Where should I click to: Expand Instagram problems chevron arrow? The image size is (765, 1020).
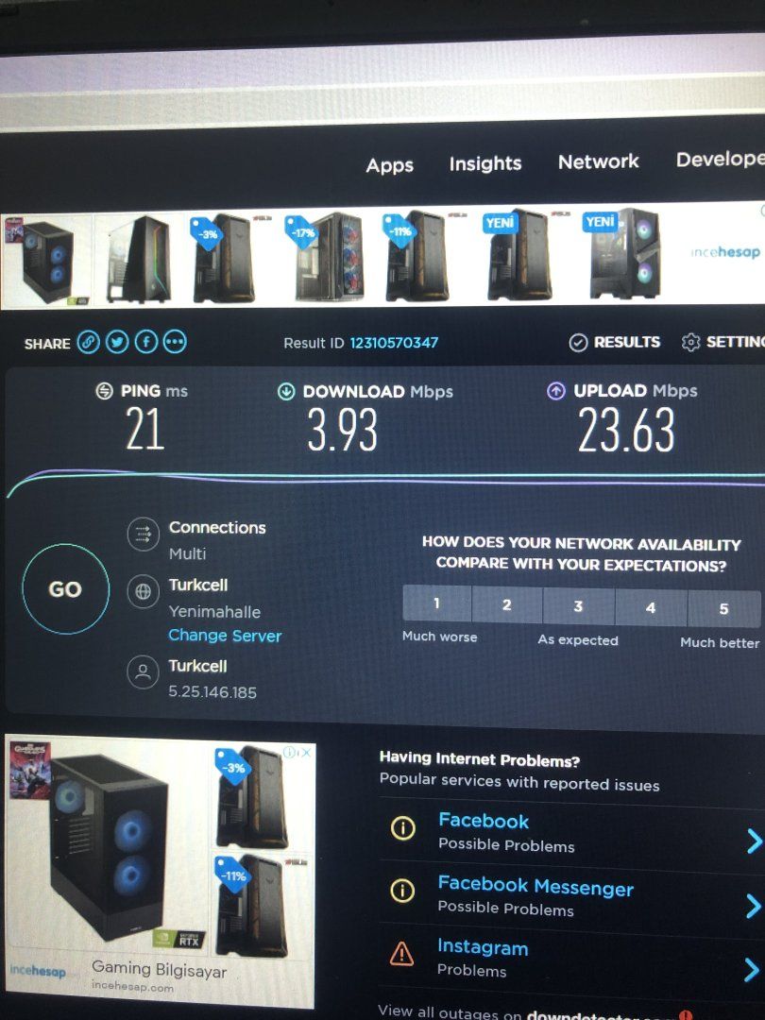pos(752,970)
